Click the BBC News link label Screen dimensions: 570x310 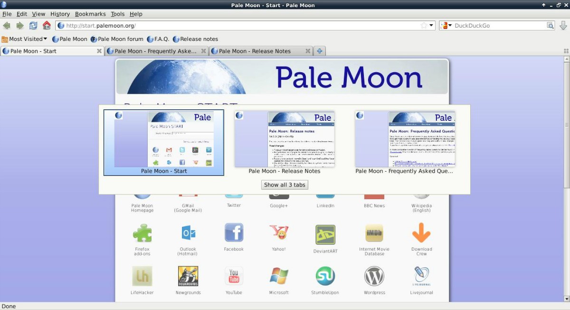(x=374, y=206)
